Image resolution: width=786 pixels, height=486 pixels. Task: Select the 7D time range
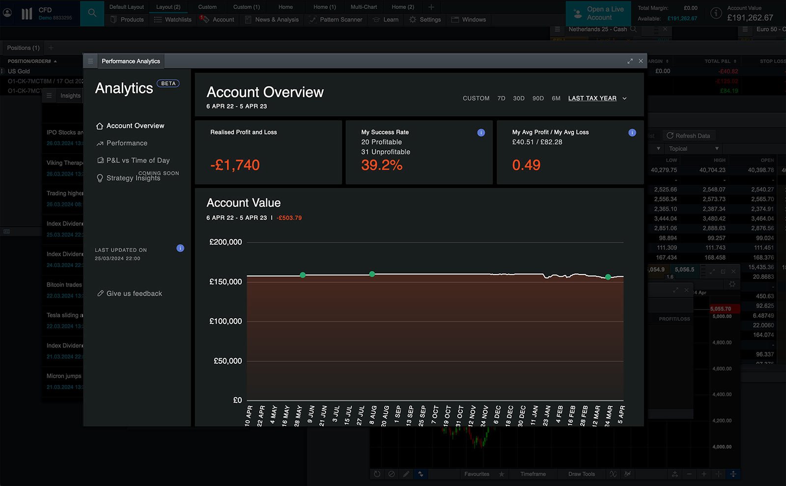pos(501,99)
